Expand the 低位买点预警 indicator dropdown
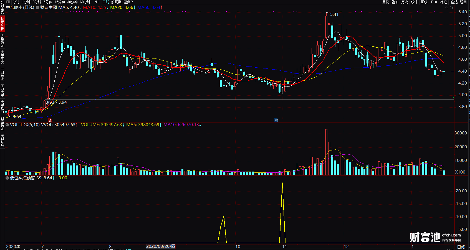Image resolution: width=470 pixels, height=250 pixels. point(7,178)
